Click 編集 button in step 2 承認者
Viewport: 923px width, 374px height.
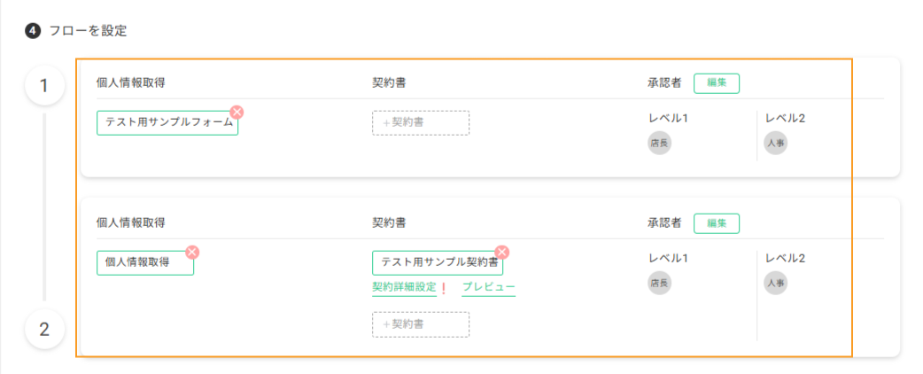click(717, 223)
